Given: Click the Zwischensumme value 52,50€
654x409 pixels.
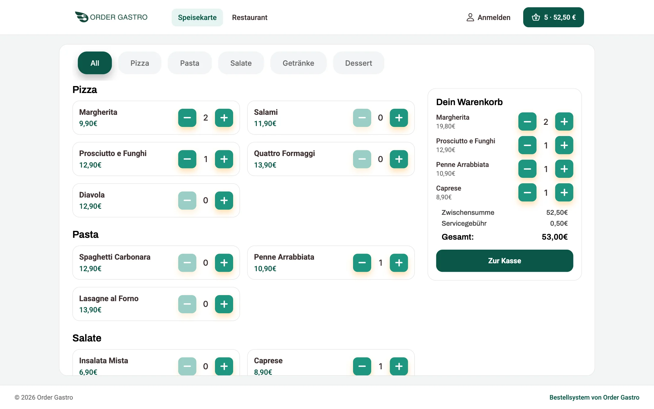Looking at the screenshot, I should [x=557, y=212].
